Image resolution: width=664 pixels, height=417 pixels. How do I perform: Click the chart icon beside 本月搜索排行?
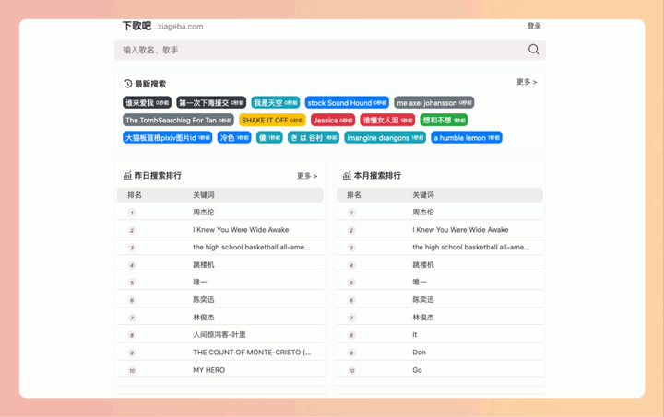pos(347,175)
